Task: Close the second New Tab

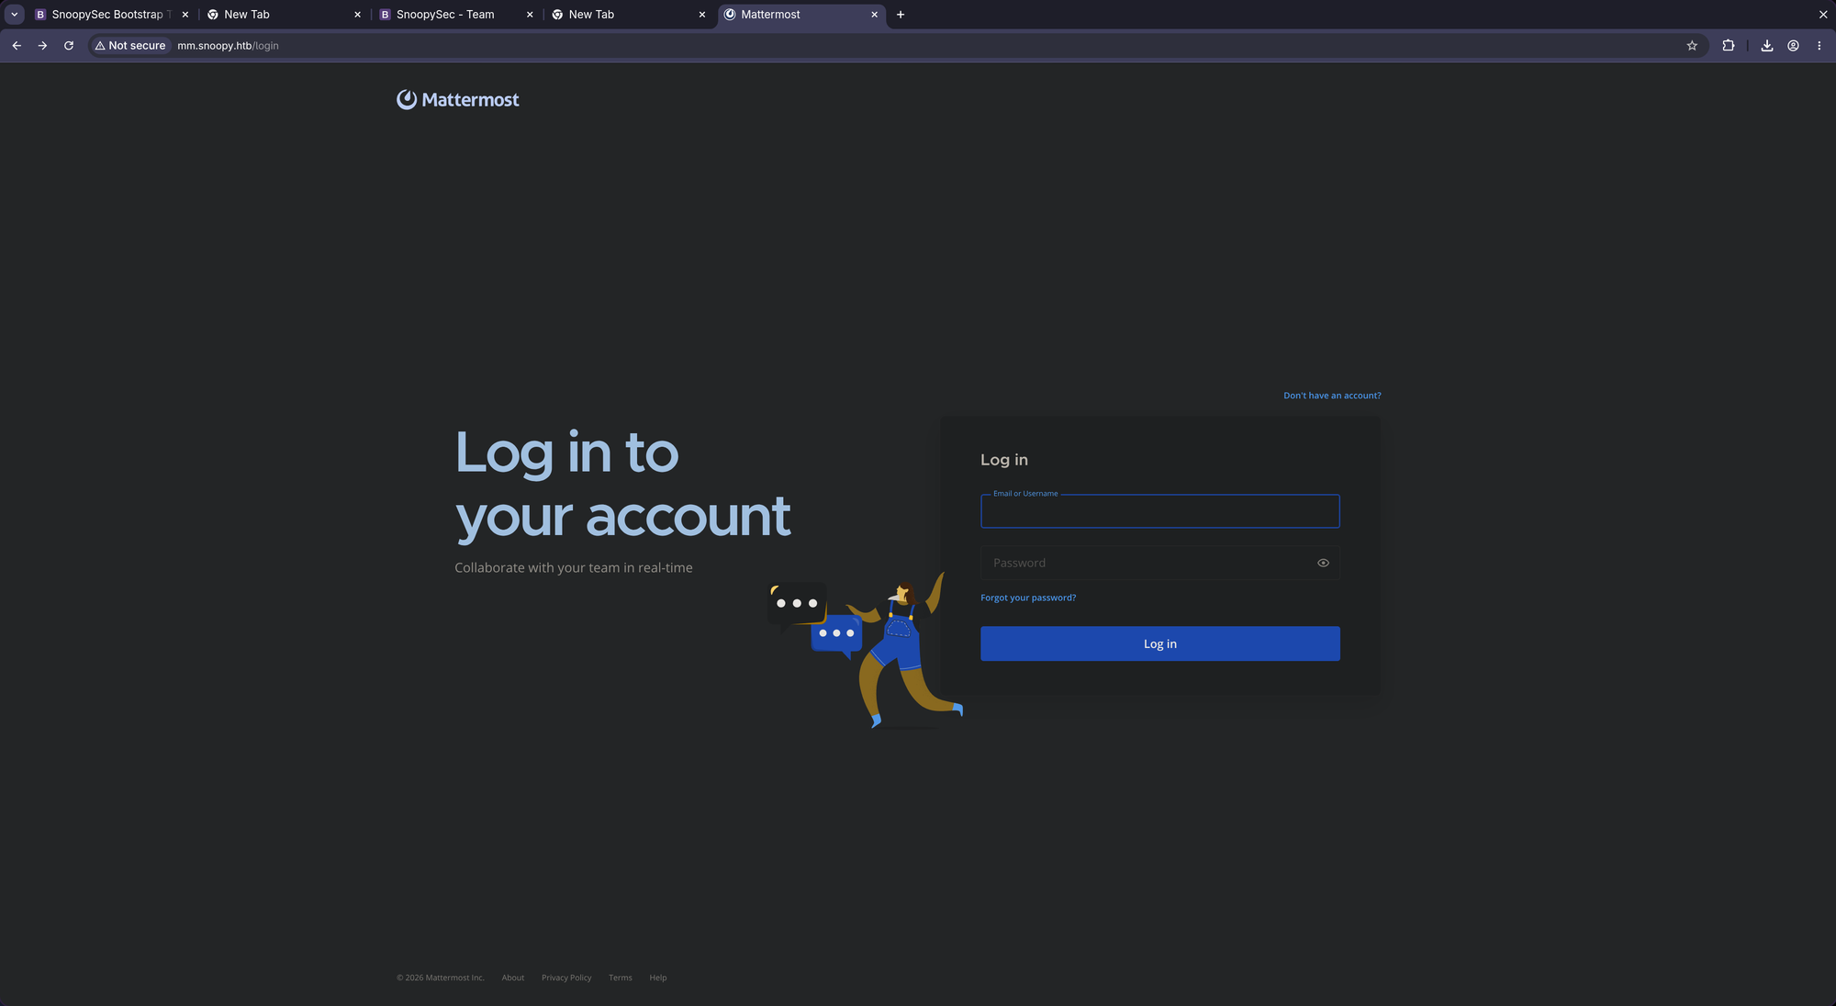Action: pos(702,15)
